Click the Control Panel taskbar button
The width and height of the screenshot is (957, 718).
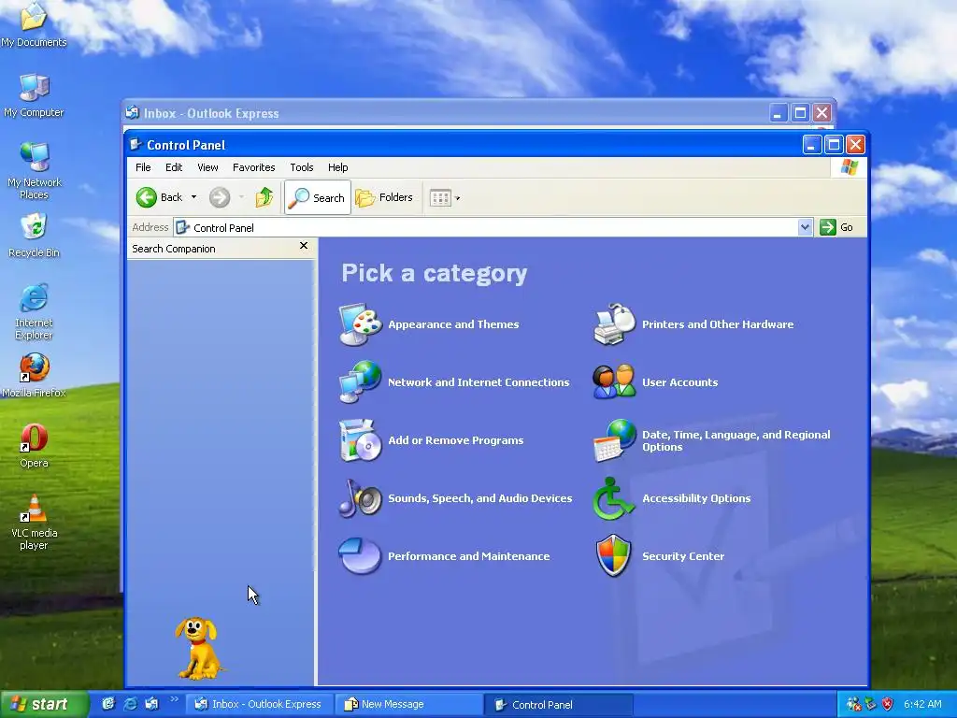559,704
